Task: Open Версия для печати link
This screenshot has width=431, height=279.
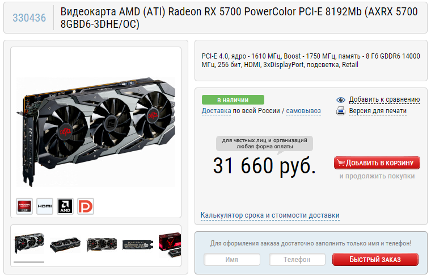Action: click(378, 111)
